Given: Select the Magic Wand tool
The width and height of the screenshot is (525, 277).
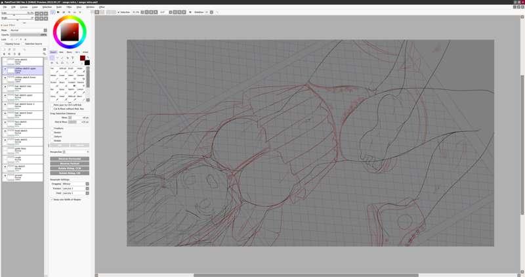Looking at the screenshot, I should click(x=62, y=58).
